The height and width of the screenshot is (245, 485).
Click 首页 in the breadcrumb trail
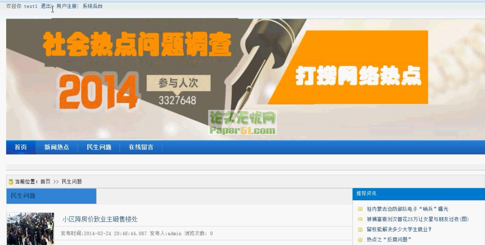point(45,182)
